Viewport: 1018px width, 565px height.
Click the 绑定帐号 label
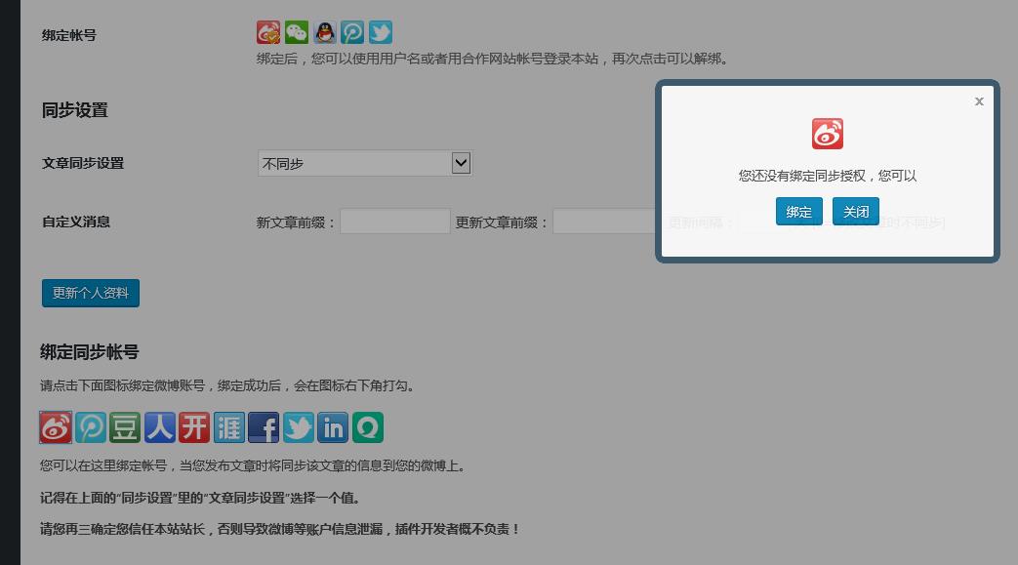[69, 35]
